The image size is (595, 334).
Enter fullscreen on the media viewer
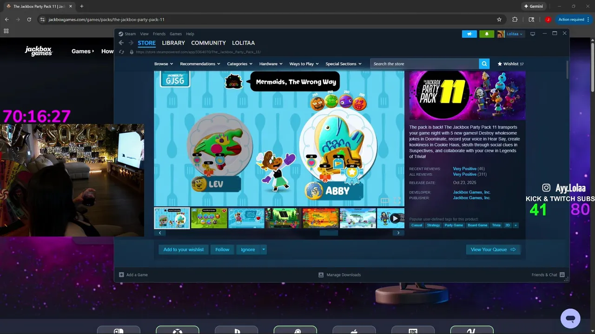coord(397,201)
